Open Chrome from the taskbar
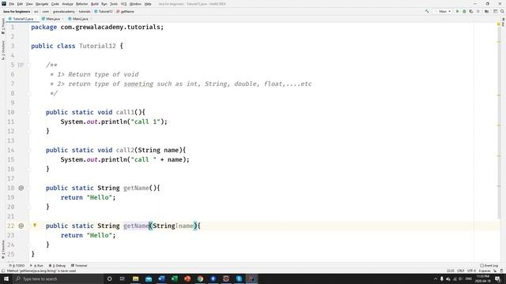The image size is (506, 284). [x=200, y=278]
